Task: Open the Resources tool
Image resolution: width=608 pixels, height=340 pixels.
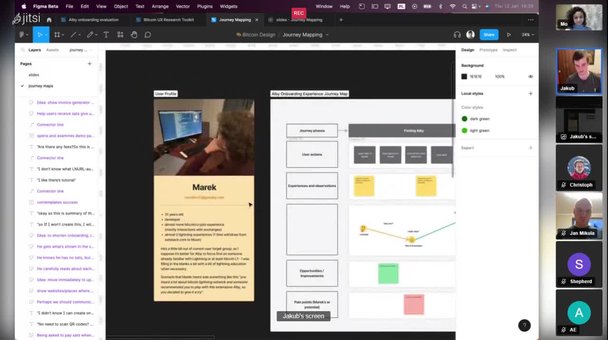Action: pyautogui.click(x=120, y=35)
